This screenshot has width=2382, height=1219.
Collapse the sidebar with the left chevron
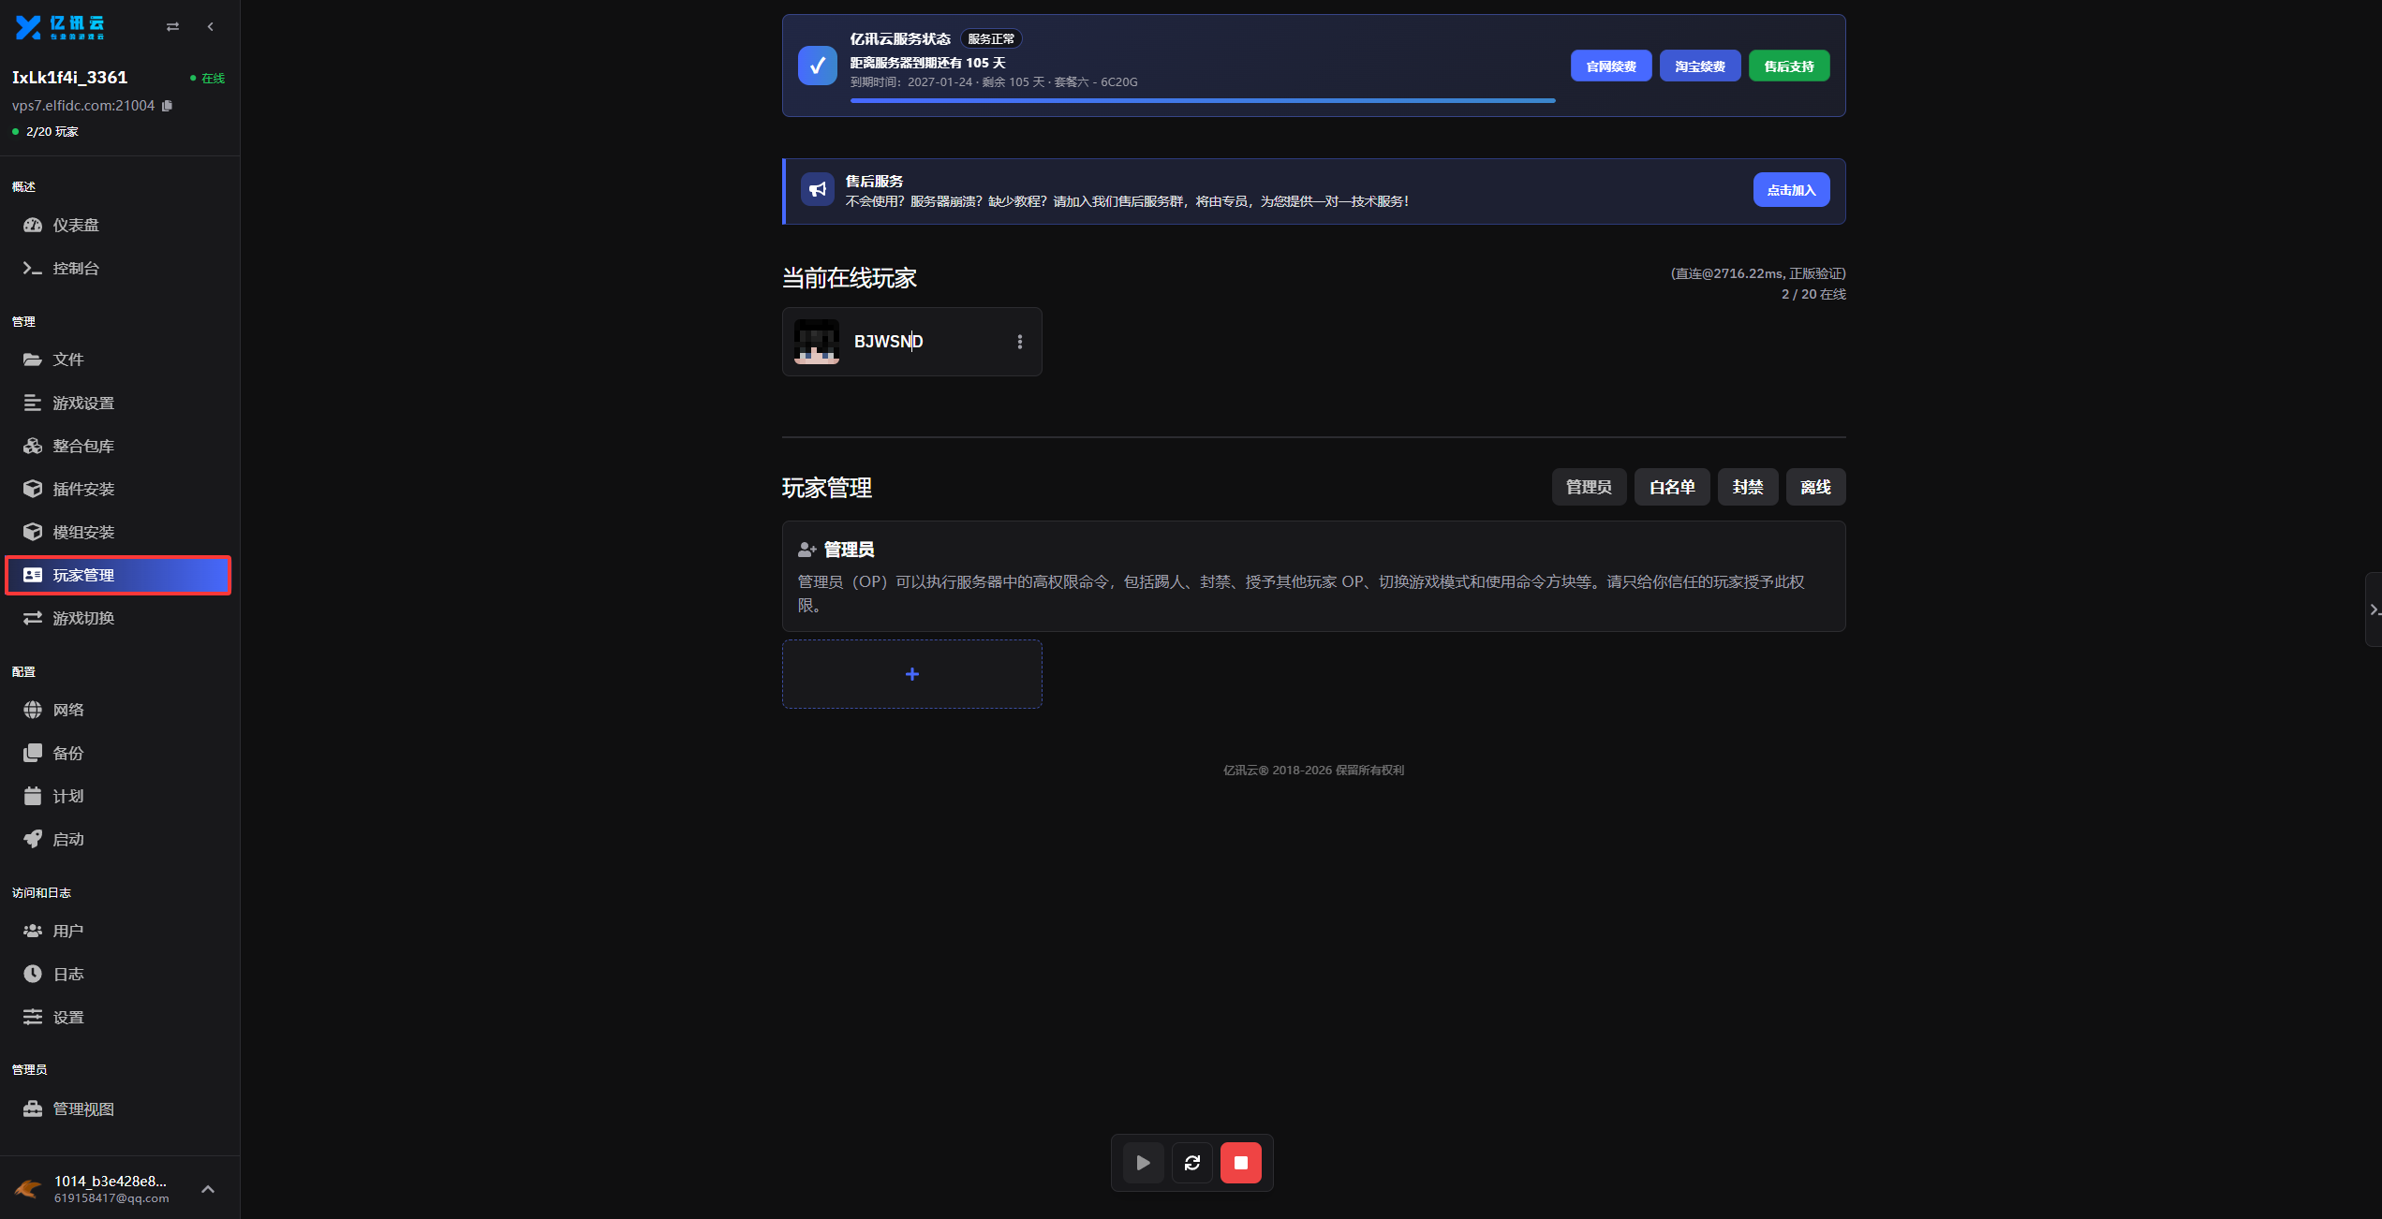[x=210, y=27]
